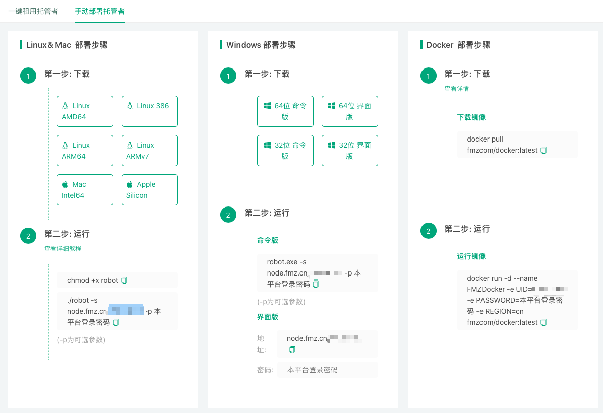
Task: Open the 查看详细教程 link under Linux 第二步
Action: 62,248
